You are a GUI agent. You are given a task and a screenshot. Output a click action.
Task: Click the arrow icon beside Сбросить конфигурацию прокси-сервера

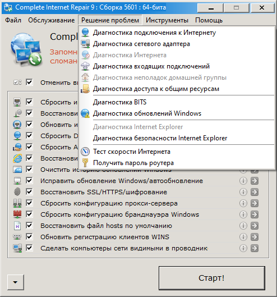coord(255,203)
